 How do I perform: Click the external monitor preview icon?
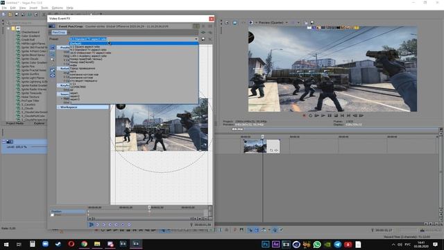[234, 23]
